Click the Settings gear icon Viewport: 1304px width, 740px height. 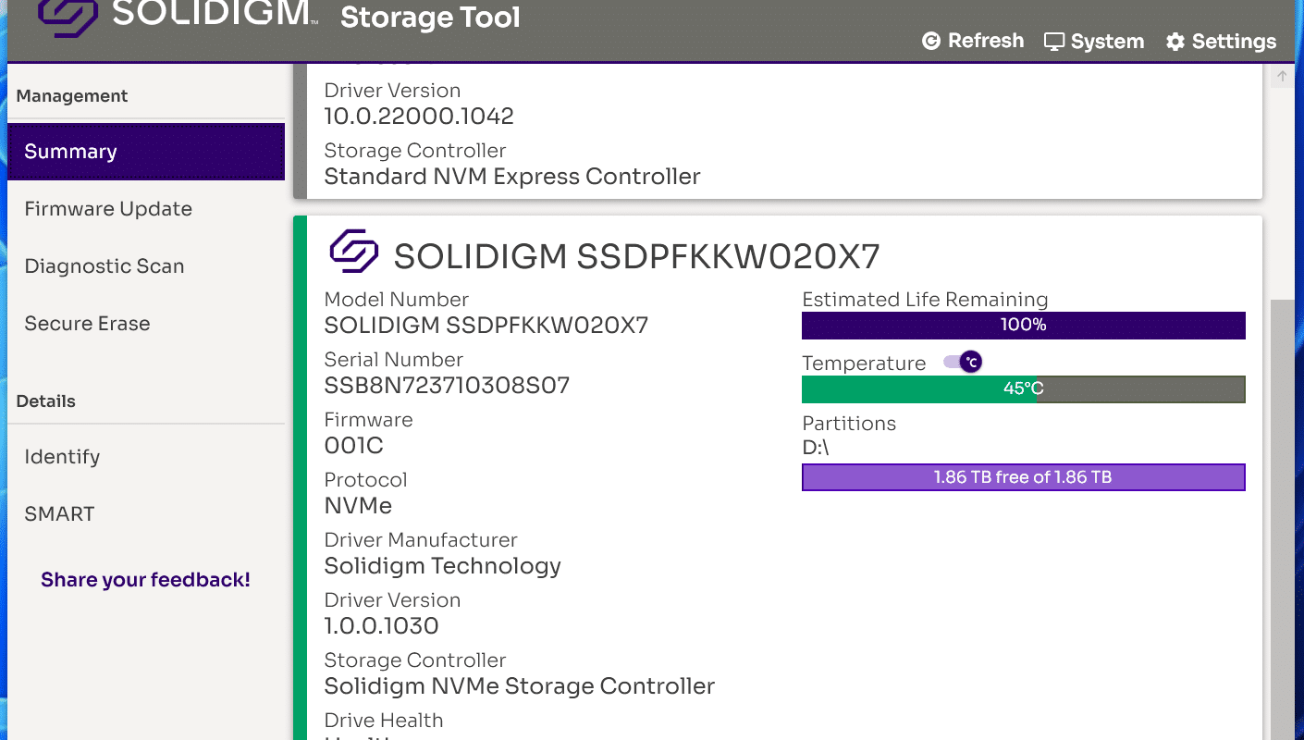tap(1175, 42)
